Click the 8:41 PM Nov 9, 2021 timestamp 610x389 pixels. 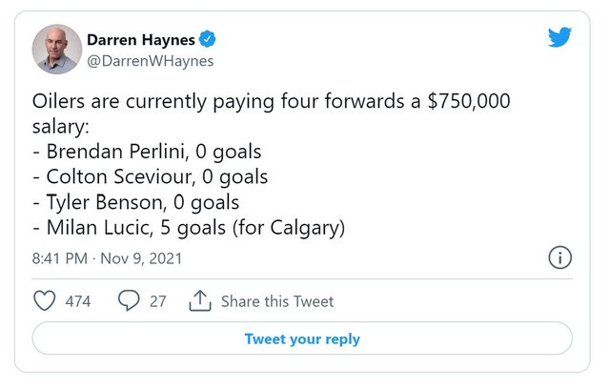107,258
